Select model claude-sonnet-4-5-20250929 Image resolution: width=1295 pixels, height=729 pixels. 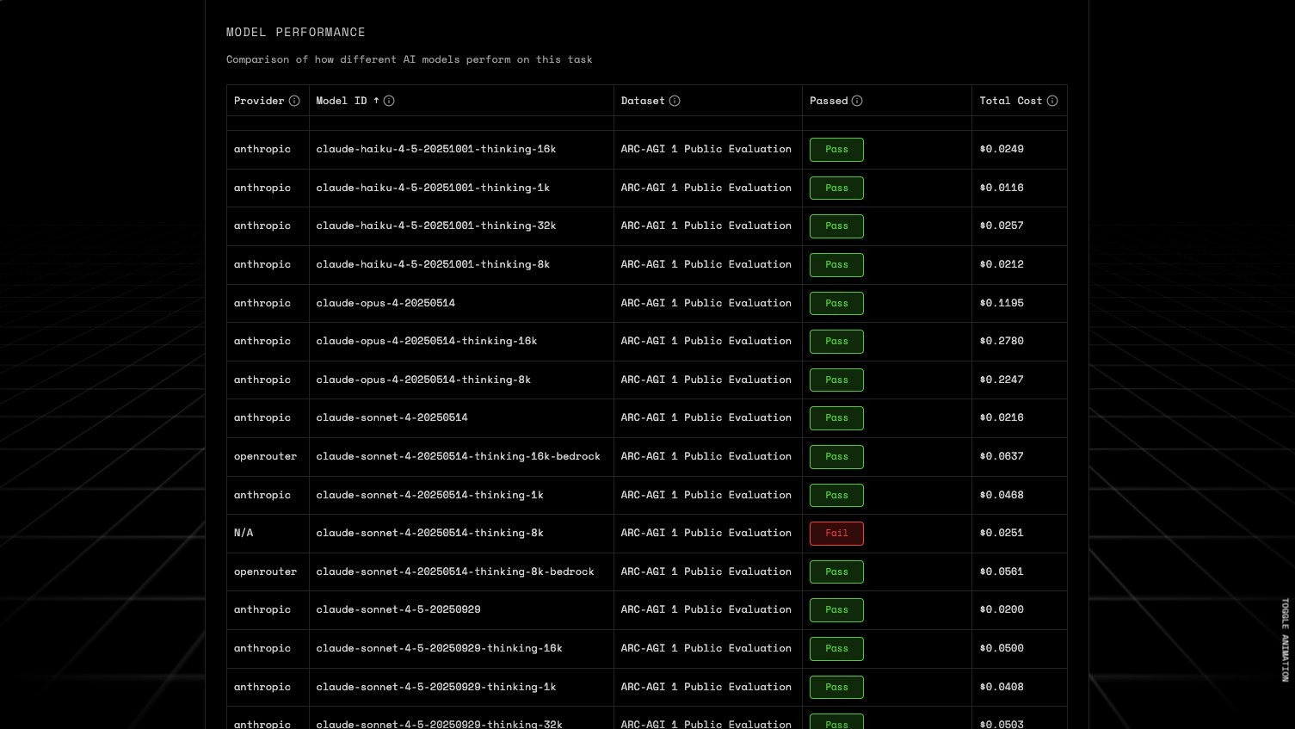click(x=398, y=609)
